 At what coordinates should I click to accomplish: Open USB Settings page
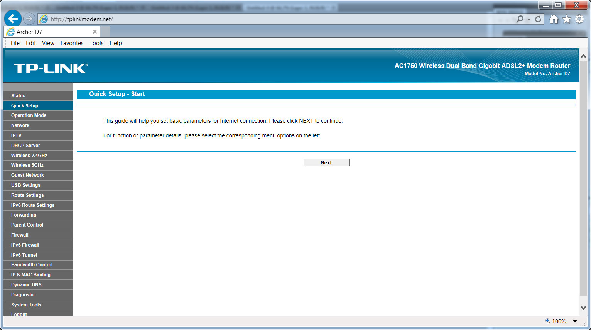tap(38, 185)
